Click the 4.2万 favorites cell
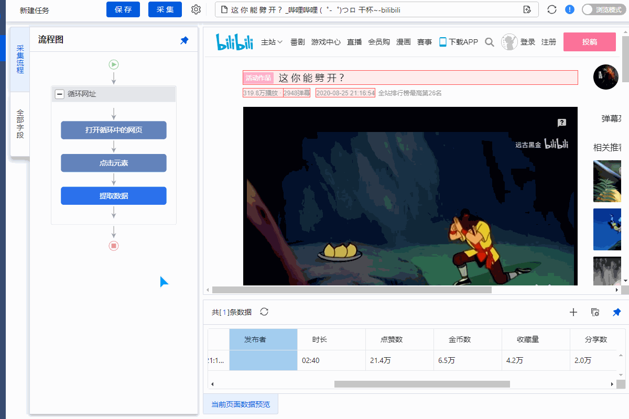 point(536,360)
